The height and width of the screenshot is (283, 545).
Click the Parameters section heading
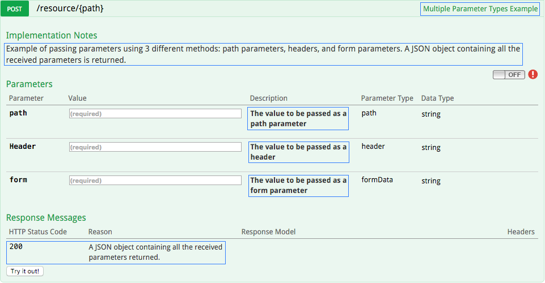(x=29, y=84)
